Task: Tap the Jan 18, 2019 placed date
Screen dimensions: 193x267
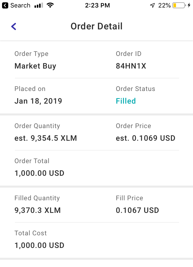Action: 38,101
